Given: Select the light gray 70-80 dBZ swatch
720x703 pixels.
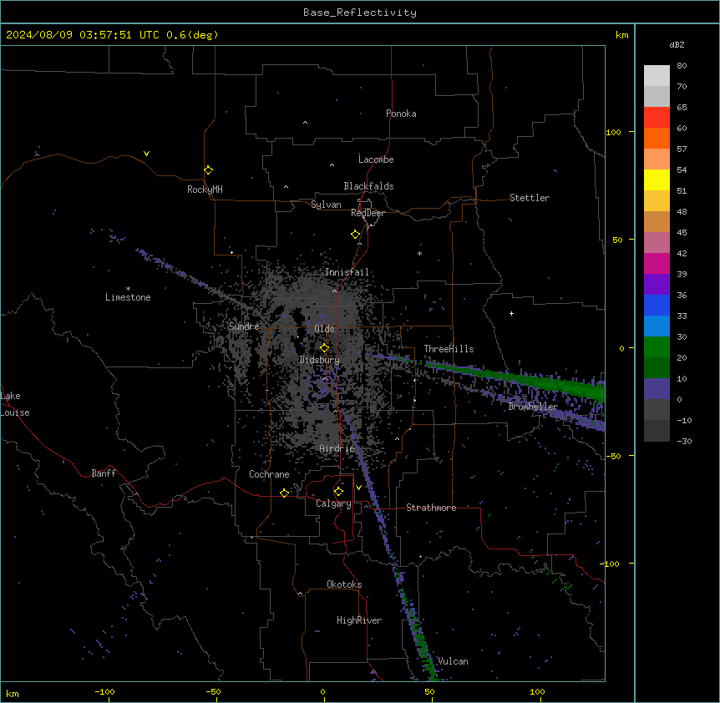Looking at the screenshot, I should click(657, 75).
